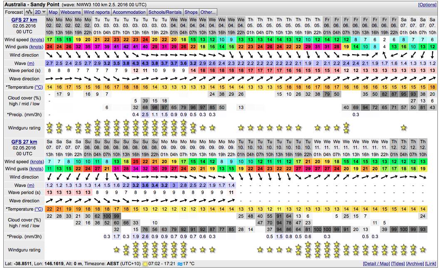Switch to the Shops tab
The height and width of the screenshot is (271, 442).
pos(191,12)
